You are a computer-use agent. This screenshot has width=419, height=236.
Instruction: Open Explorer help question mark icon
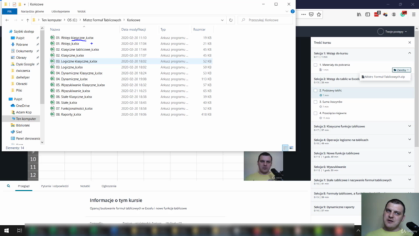[x=293, y=12]
